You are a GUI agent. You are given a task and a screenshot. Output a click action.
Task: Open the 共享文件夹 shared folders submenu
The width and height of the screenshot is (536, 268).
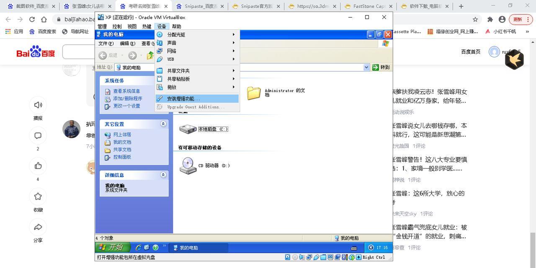pos(197,71)
